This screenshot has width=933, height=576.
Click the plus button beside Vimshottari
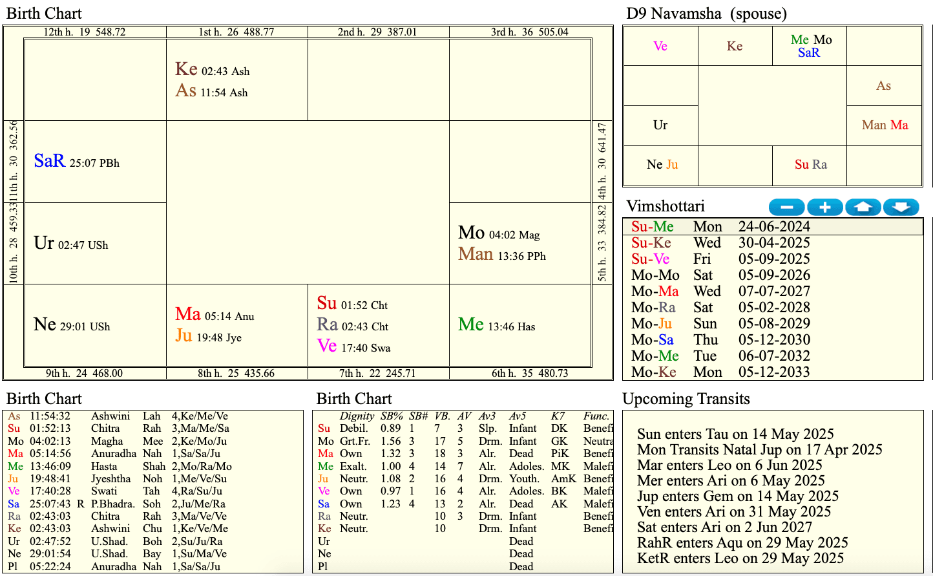(825, 208)
